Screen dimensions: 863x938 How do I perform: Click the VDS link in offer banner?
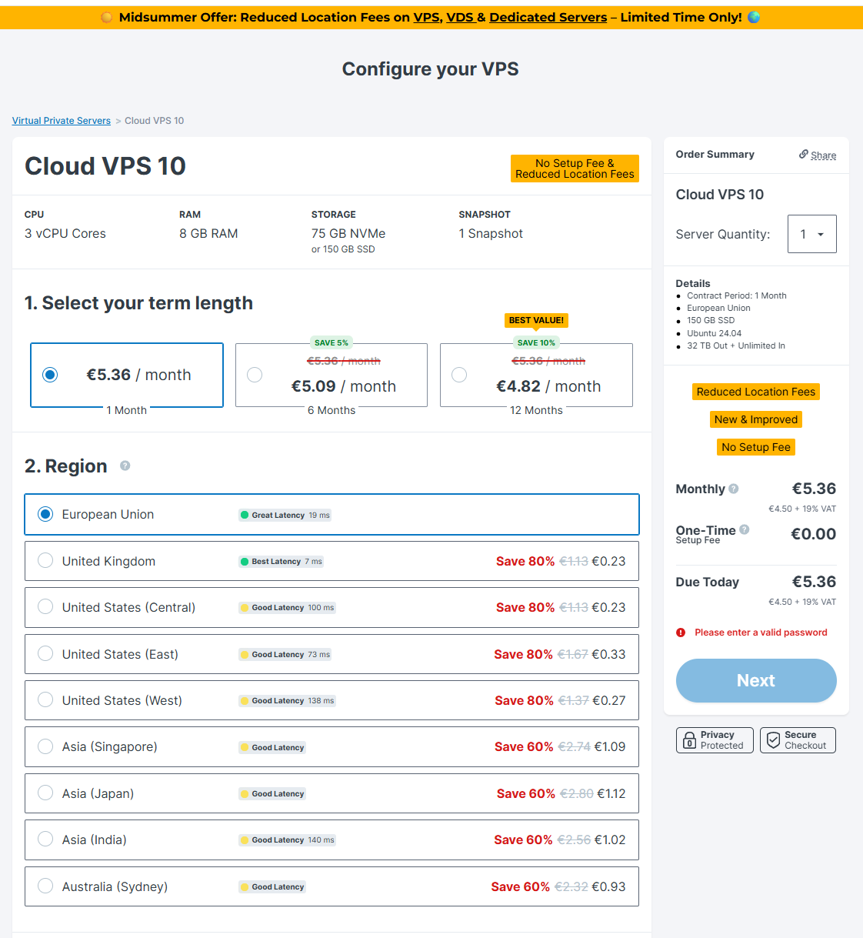[x=460, y=17]
